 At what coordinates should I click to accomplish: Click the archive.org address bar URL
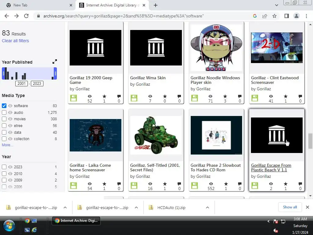(x=123, y=16)
